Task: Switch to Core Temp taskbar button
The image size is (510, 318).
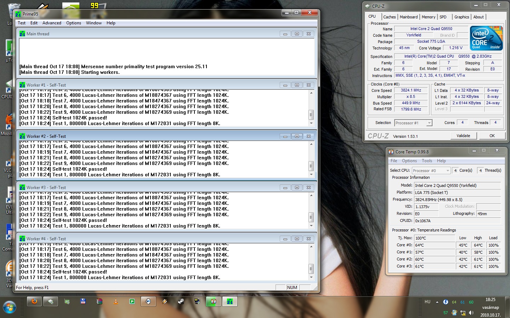Action: 213,301
